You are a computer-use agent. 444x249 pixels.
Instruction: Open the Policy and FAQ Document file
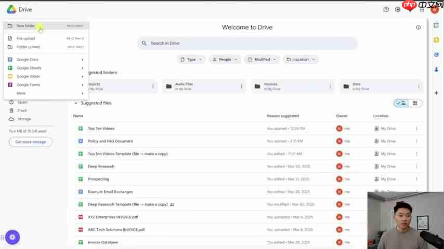110,141
